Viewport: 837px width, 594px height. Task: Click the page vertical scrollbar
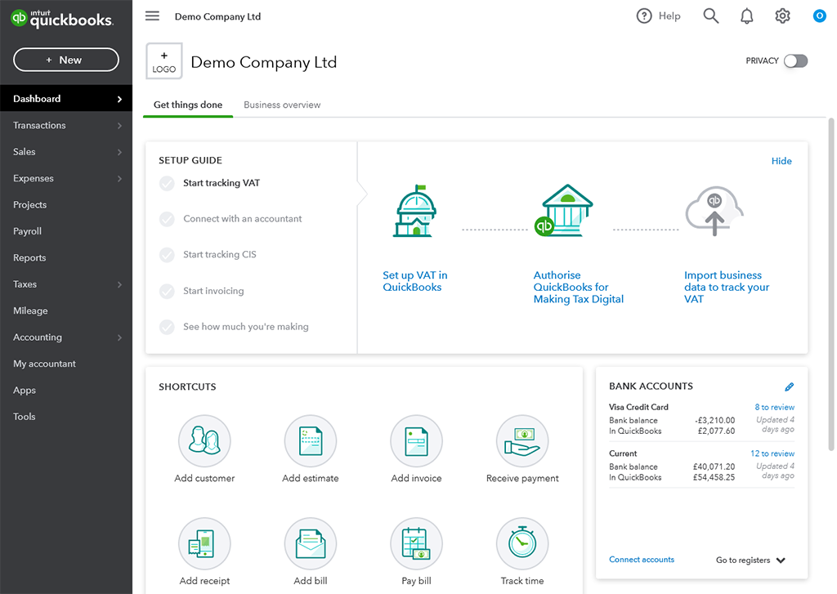[x=831, y=285]
